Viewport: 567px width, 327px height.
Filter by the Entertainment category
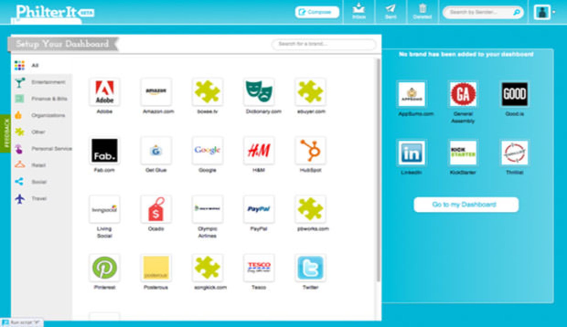41,82
